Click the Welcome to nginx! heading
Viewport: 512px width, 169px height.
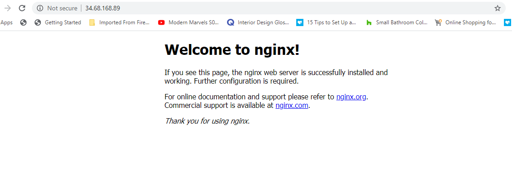pos(232,49)
